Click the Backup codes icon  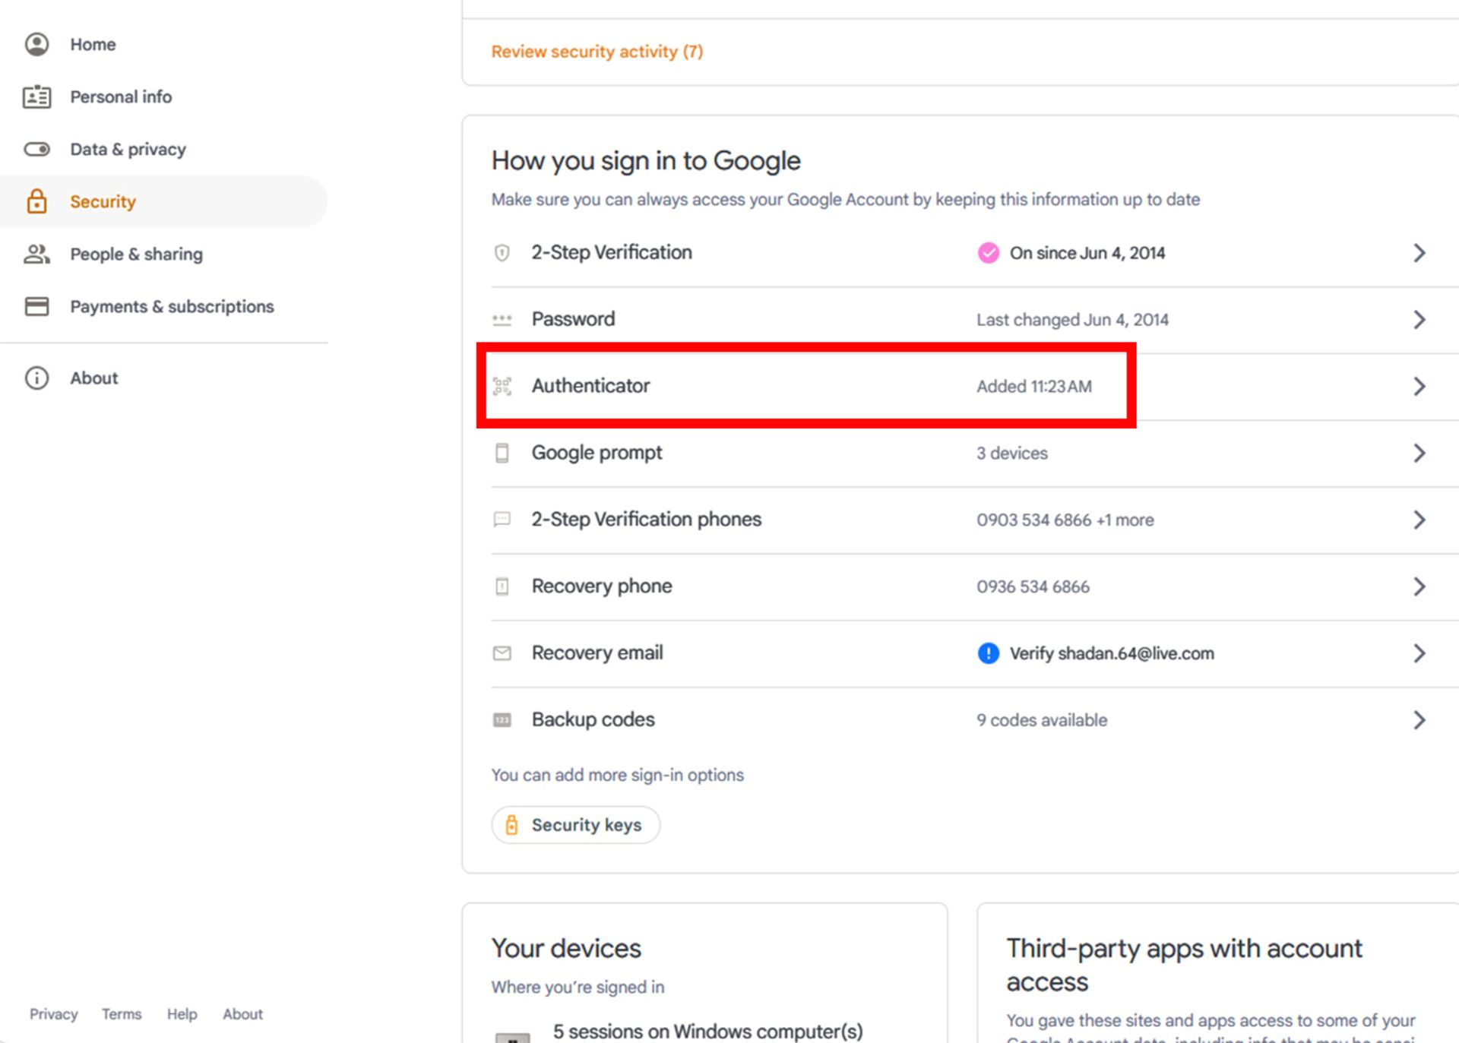tap(502, 720)
